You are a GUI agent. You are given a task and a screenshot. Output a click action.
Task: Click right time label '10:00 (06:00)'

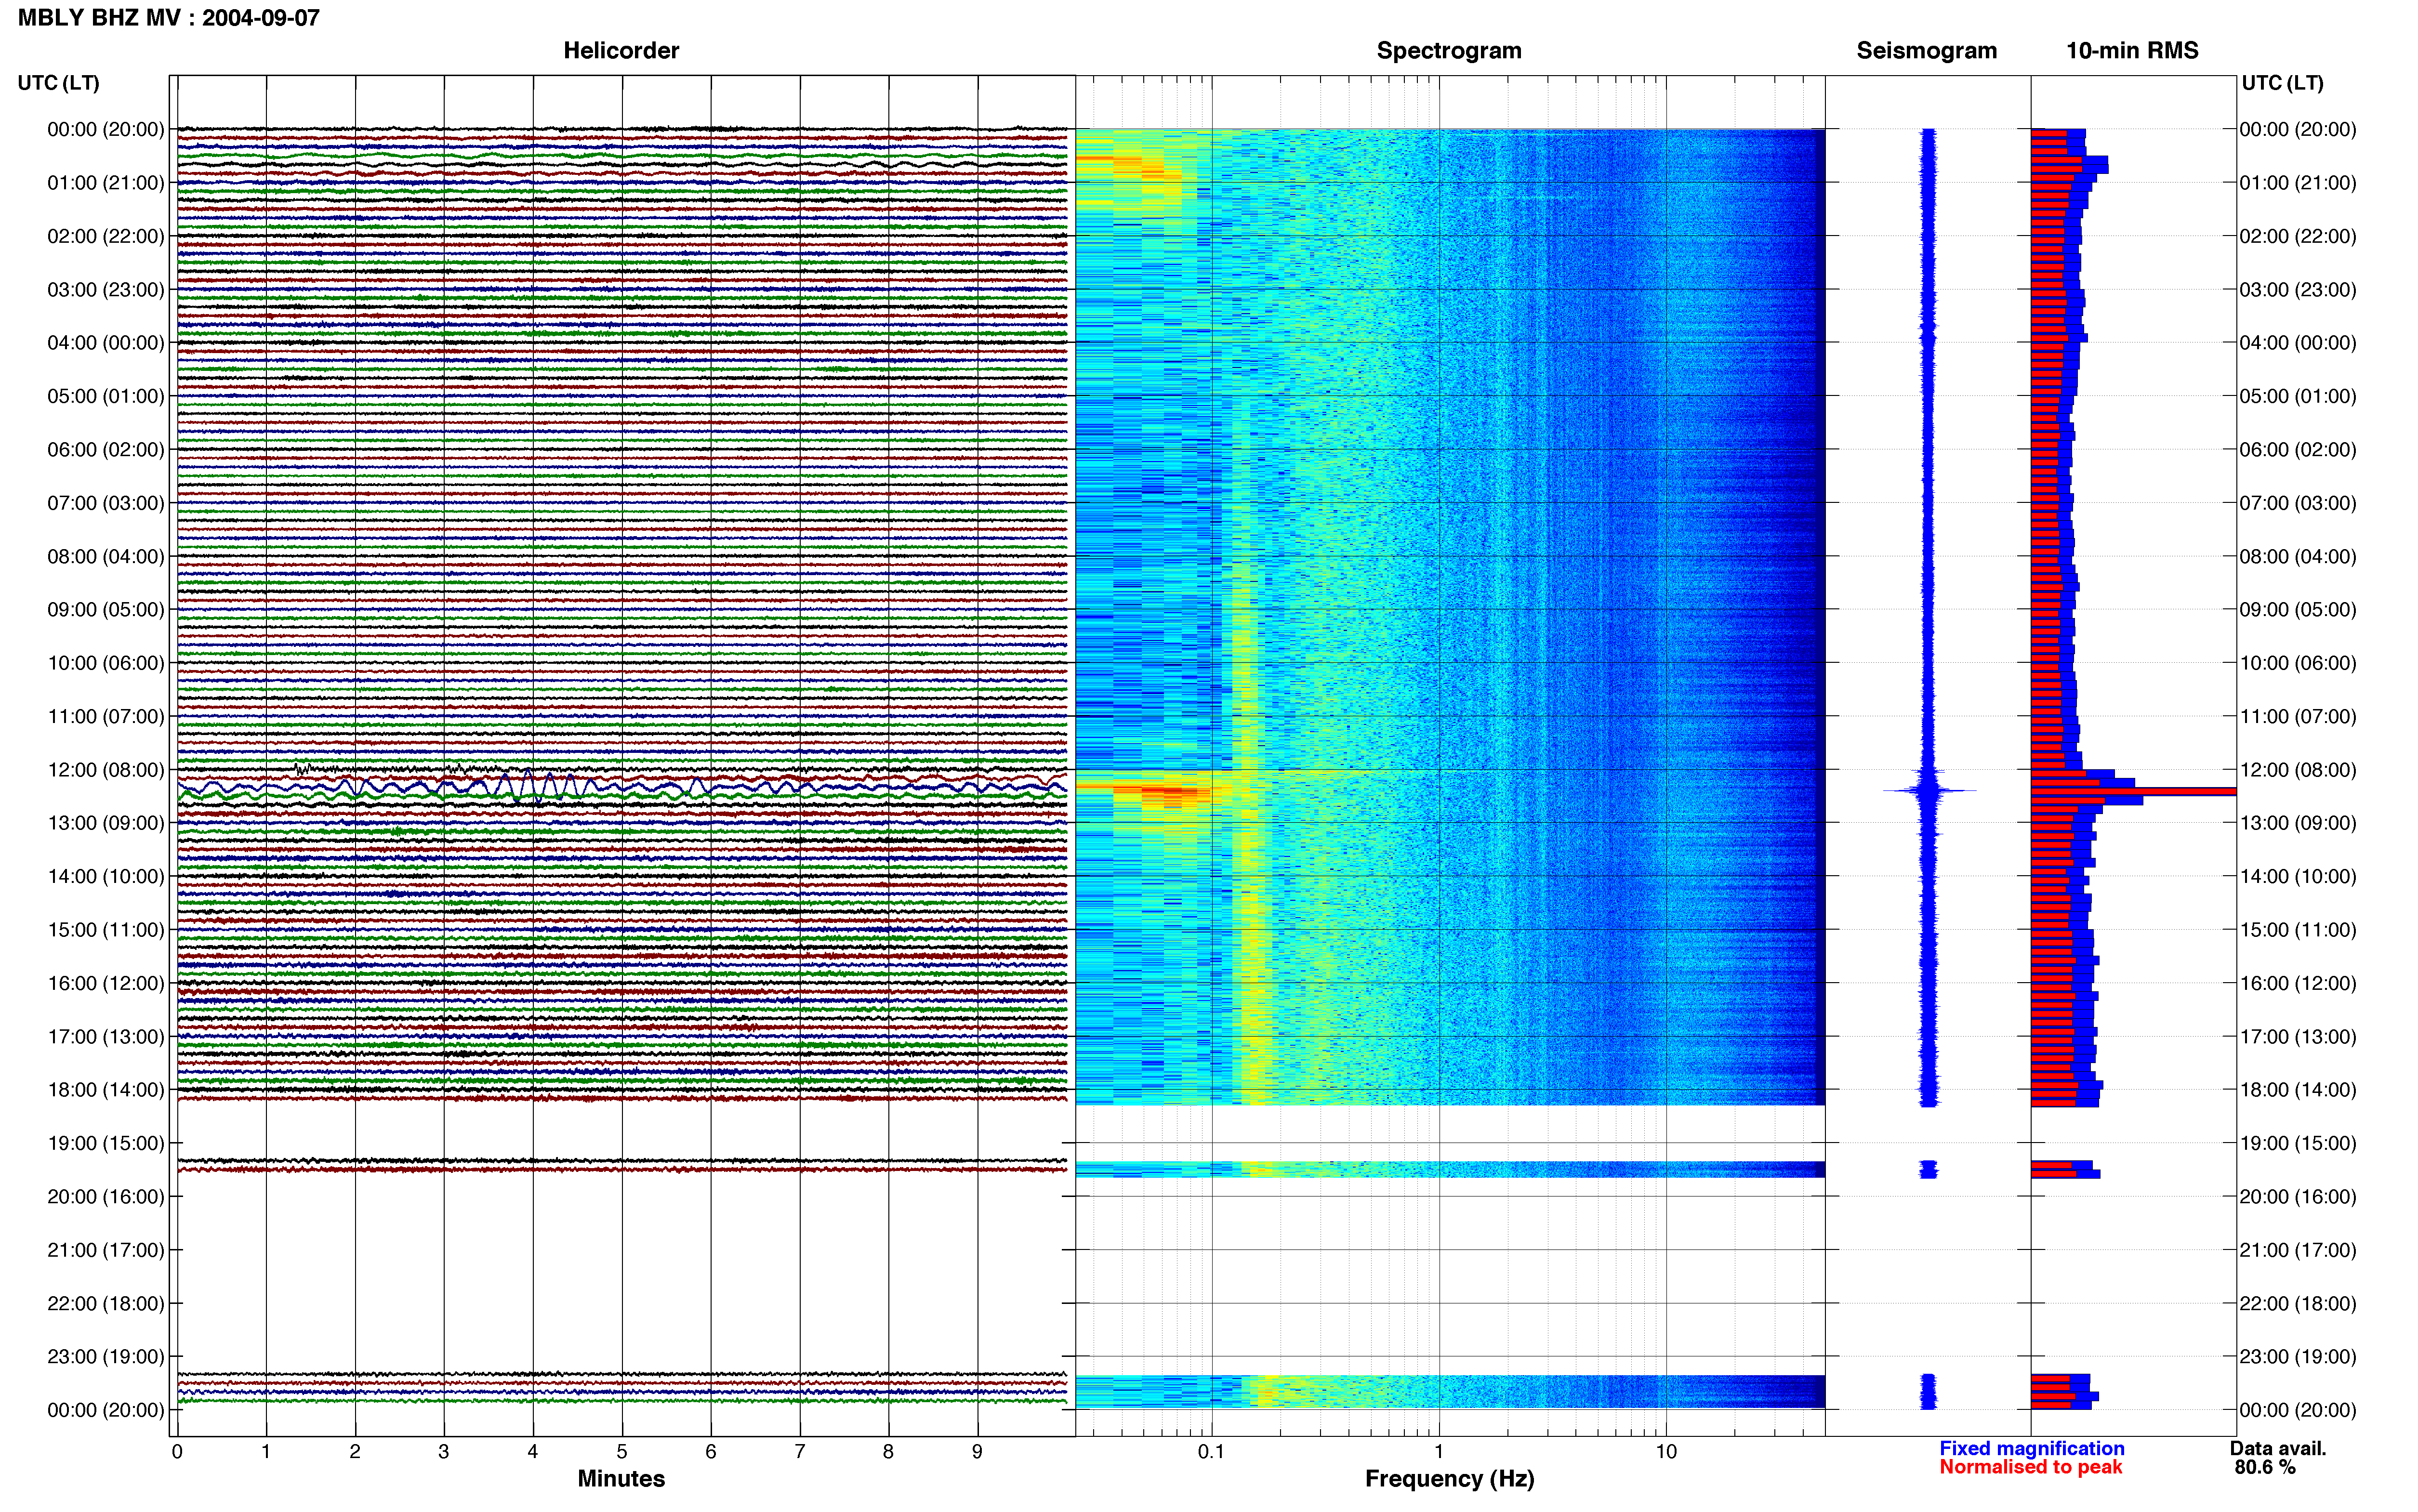(x=2297, y=663)
